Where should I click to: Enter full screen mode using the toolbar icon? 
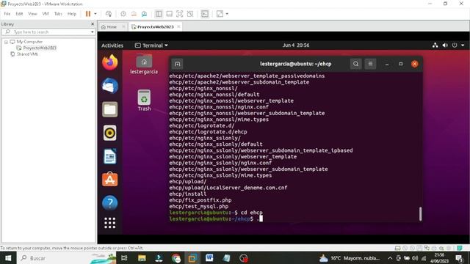[x=179, y=14]
